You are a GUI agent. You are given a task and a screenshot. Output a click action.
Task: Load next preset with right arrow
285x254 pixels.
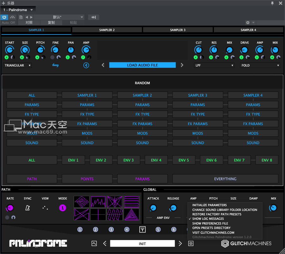180,244
